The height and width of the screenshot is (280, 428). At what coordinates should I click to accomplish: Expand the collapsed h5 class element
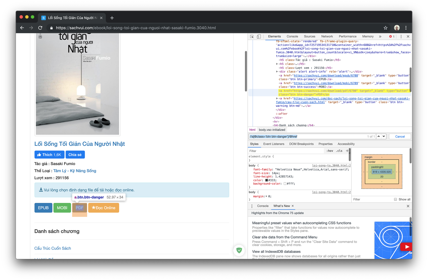[x=277, y=64]
